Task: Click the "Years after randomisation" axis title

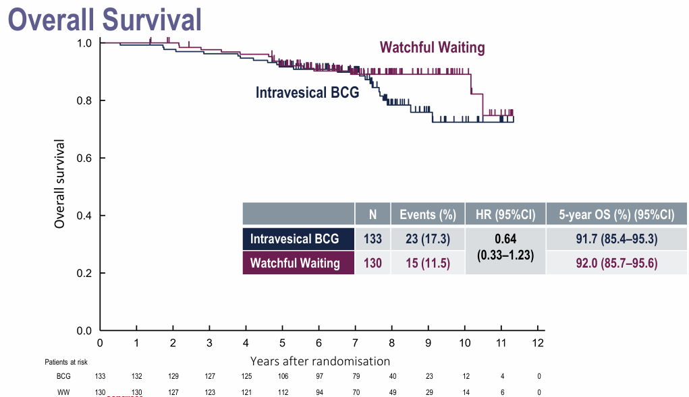Action: (x=320, y=361)
